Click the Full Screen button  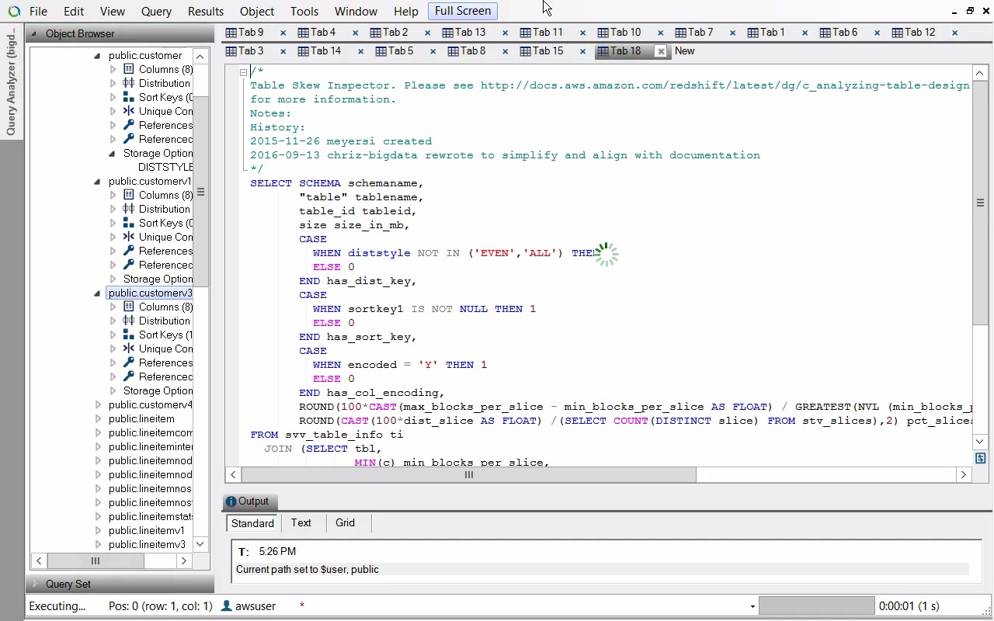[x=462, y=11]
